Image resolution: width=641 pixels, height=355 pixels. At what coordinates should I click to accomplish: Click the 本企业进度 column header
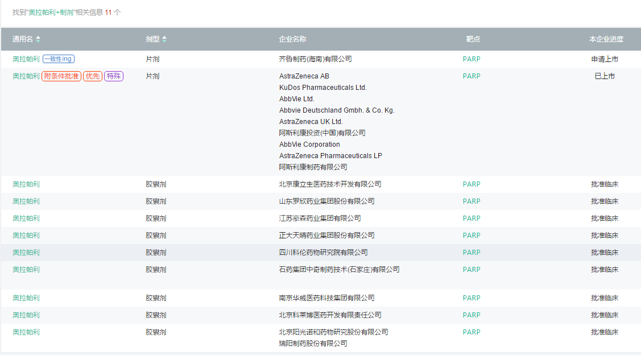tap(606, 39)
